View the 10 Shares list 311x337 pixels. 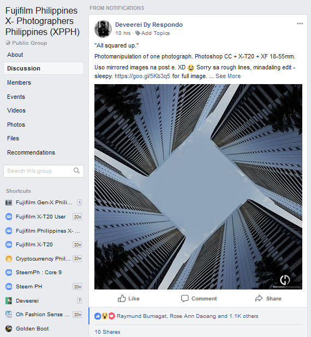click(107, 332)
